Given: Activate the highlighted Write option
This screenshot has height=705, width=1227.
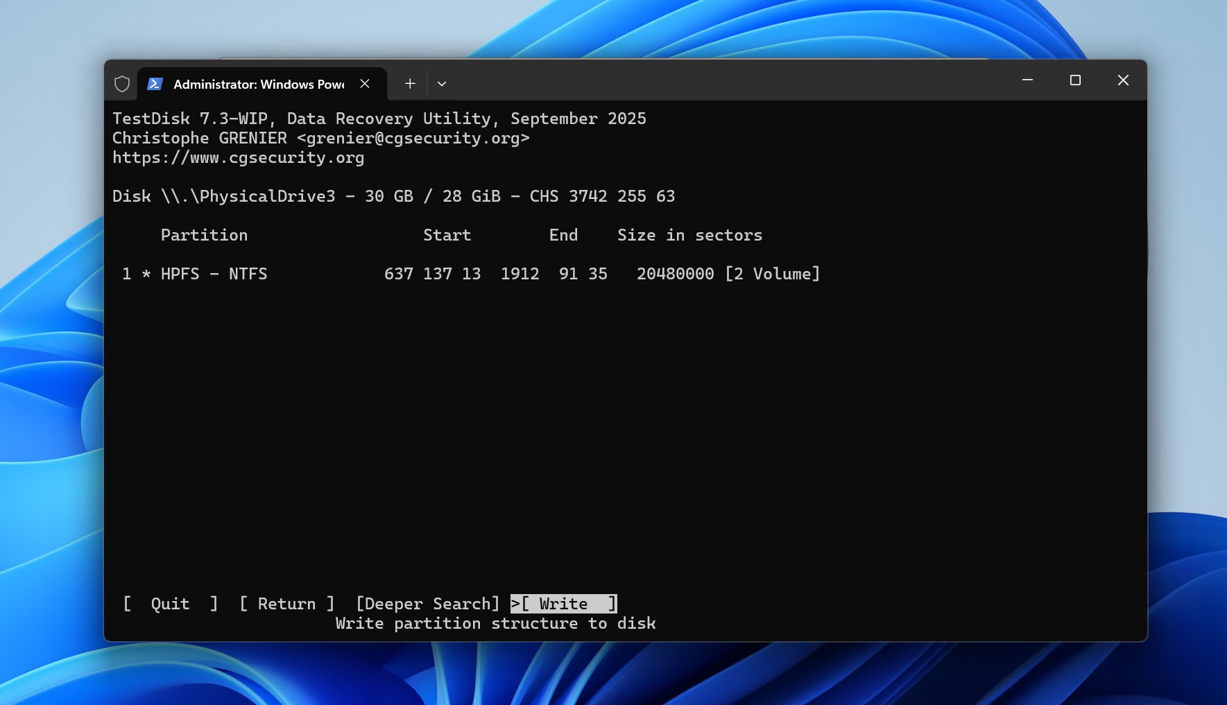Looking at the screenshot, I should click(x=564, y=604).
